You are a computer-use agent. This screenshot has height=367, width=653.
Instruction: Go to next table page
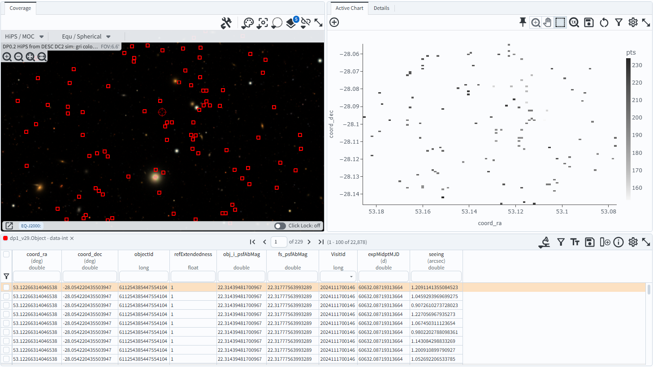pos(309,242)
